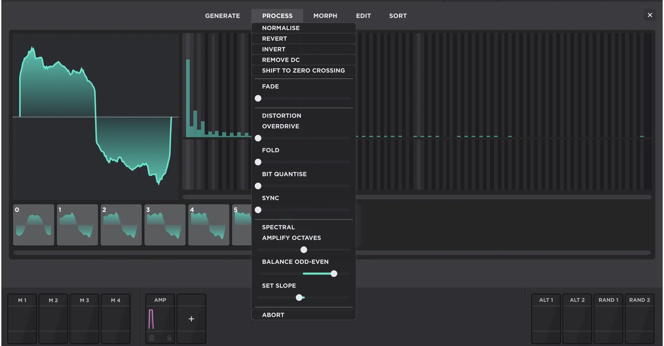
Task: Toggle the lock icon under AMP
Action: (169, 338)
